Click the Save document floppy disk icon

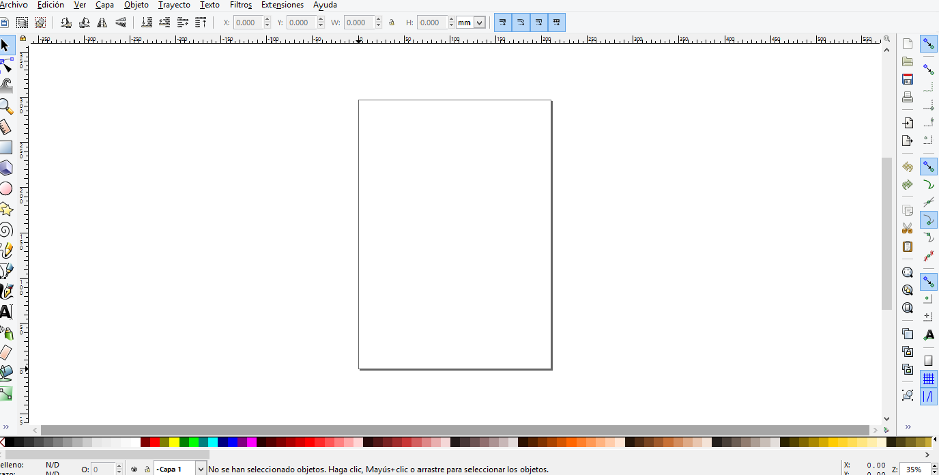pos(907,79)
